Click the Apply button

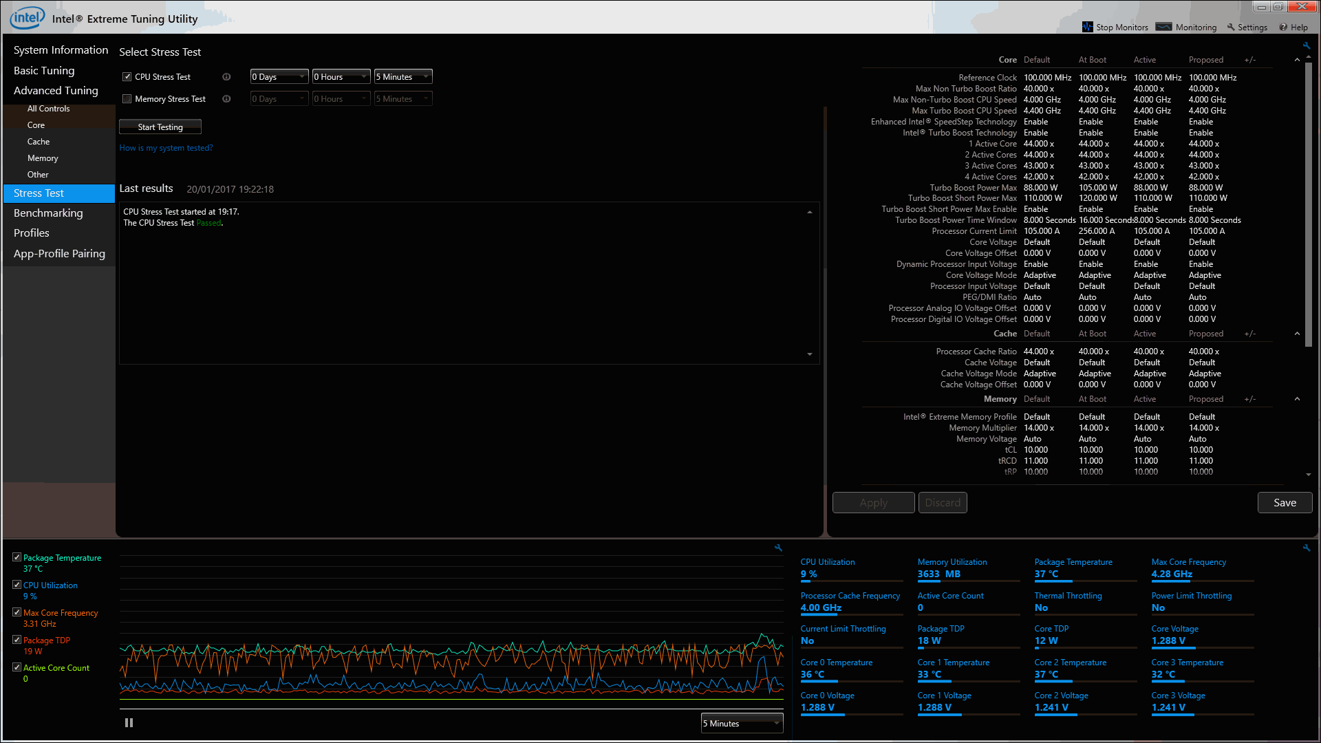click(873, 502)
